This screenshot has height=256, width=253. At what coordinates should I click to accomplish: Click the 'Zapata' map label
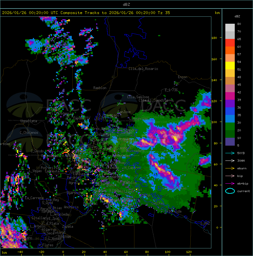tap(68, 227)
